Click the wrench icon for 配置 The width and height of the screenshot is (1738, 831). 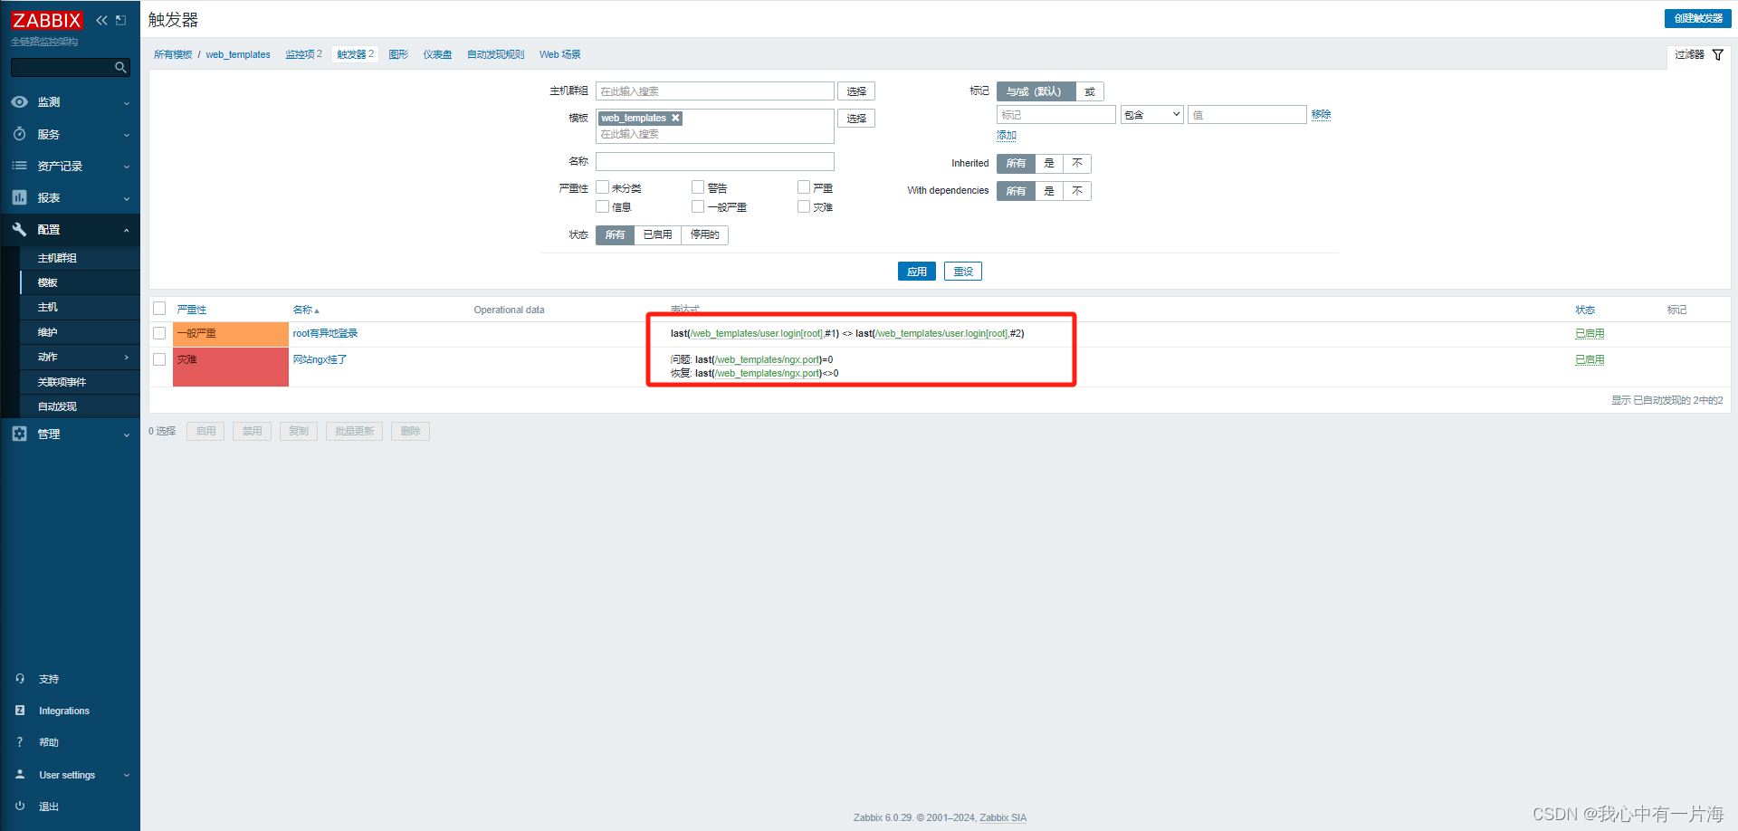19,229
